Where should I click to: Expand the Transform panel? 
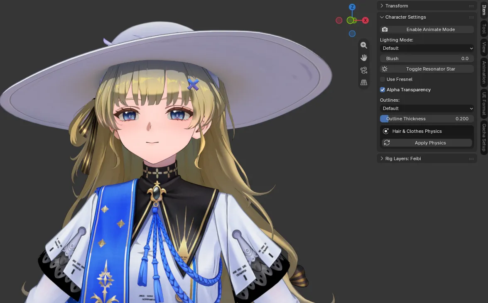pyautogui.click(x=382, y=6)
